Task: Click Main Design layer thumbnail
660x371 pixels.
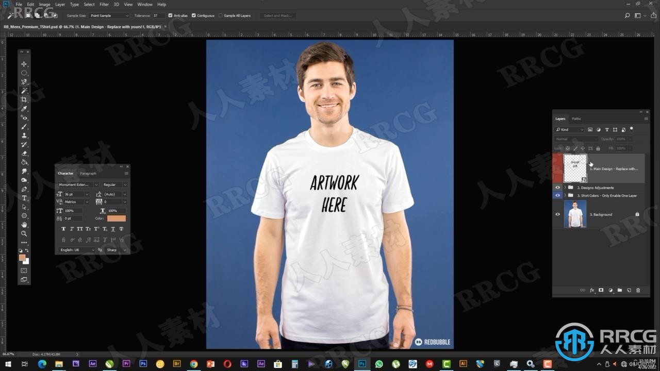Action: point(575,168)
